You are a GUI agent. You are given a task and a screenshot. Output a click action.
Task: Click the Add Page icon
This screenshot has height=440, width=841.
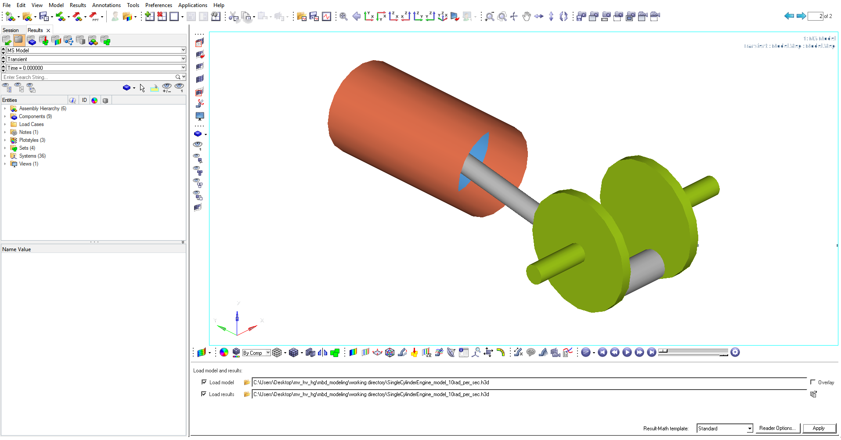(150, 17)
